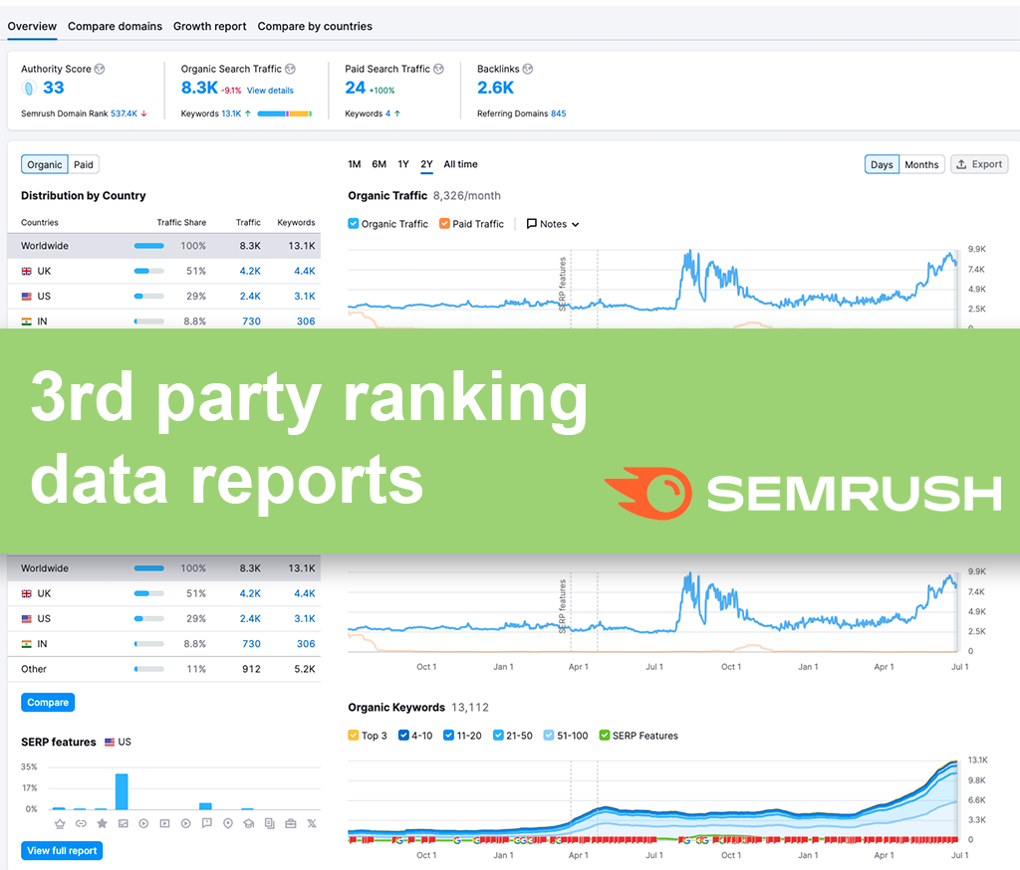Click the rectangular Video carousel icon in SERP features

[x=165, y=824]
